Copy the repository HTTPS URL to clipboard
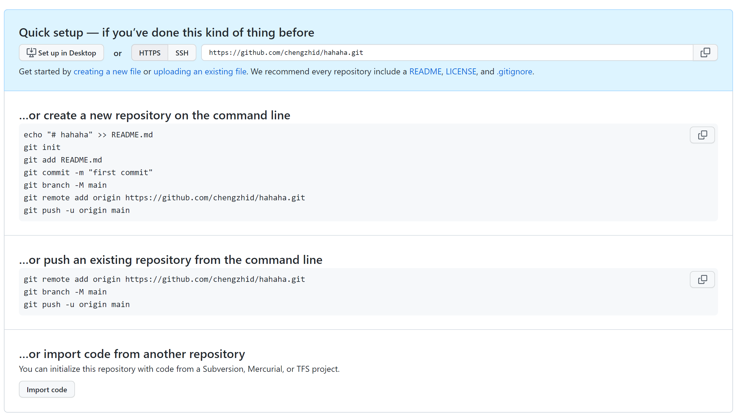Viewport: 736px width, 415px height. tap(705, 53)
